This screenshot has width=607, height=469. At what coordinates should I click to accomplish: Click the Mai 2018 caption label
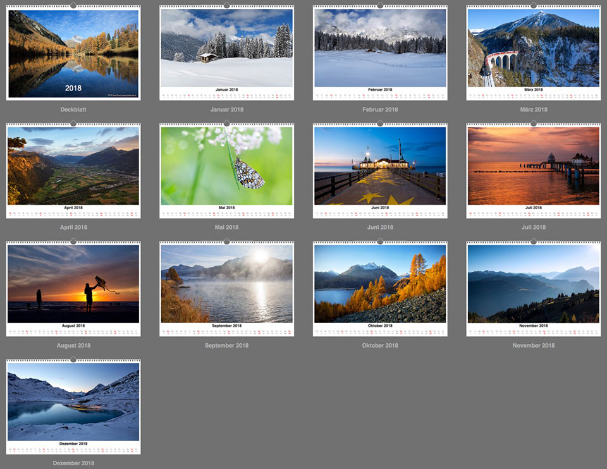226,227
